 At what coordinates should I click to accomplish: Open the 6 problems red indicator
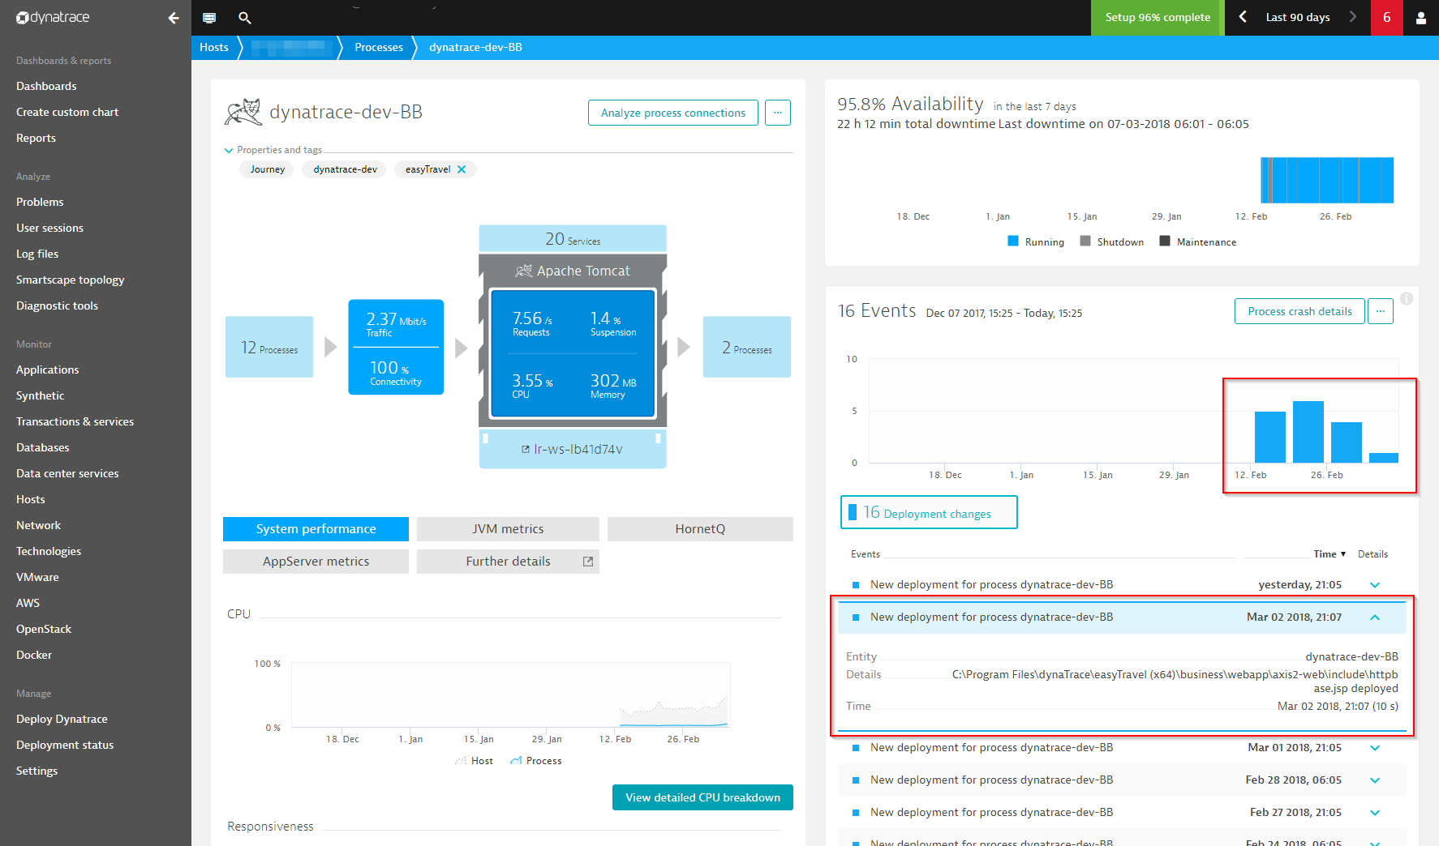click(x=1386, y=18)
